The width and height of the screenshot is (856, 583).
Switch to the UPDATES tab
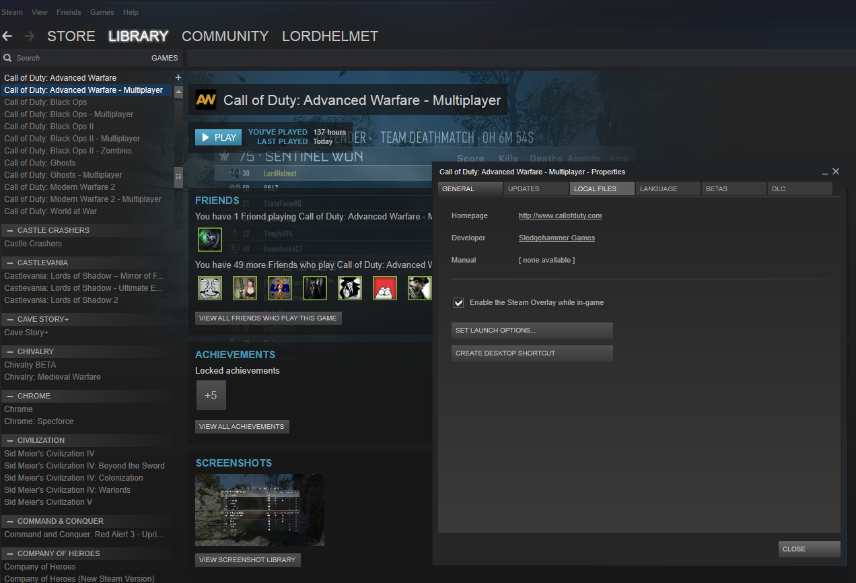[x=536, y=189]
